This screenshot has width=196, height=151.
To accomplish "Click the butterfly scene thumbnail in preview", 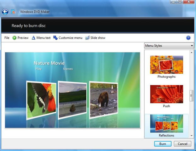I will [41, 100].
